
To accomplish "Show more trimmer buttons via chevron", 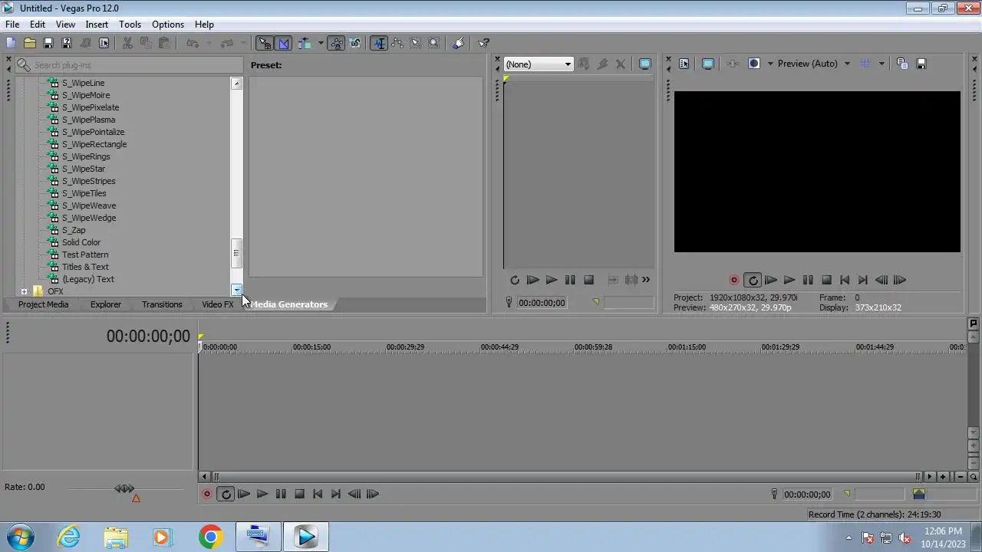I will (646, 280).
